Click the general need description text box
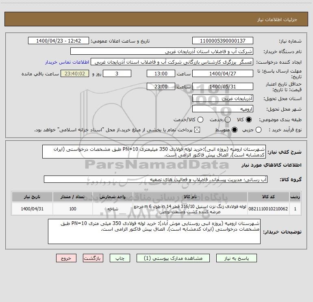This screenshot has height=302, width=313. pyautogui.click(x=154, y=152)
